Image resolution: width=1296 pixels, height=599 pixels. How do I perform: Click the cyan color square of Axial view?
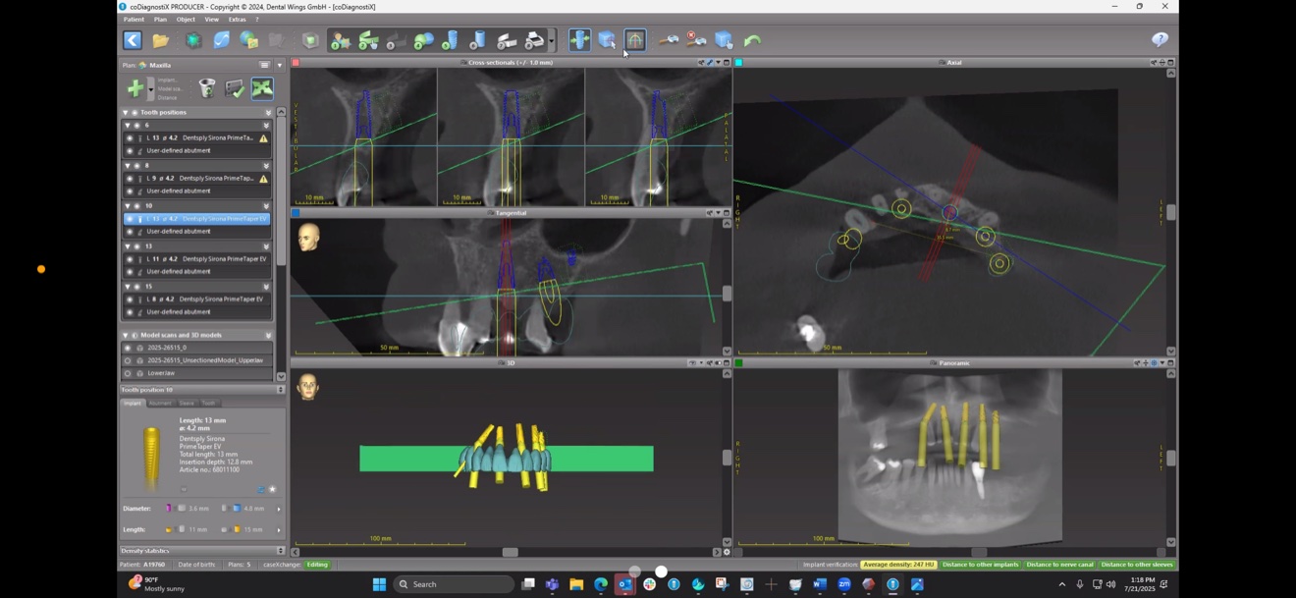coord(738,63)
